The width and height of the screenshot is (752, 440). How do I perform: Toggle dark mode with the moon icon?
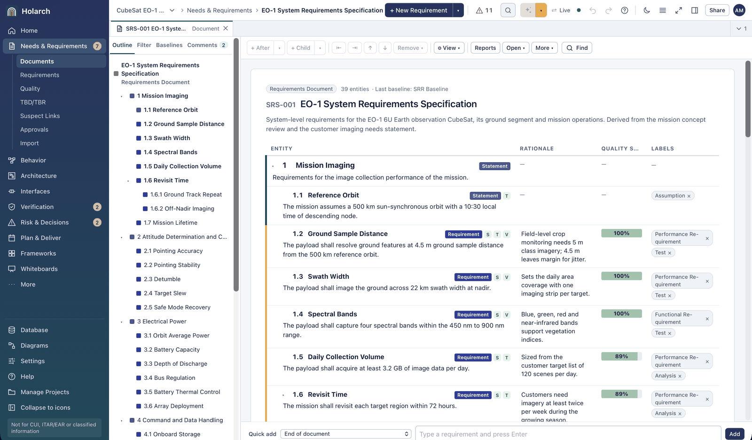point(647,10)
